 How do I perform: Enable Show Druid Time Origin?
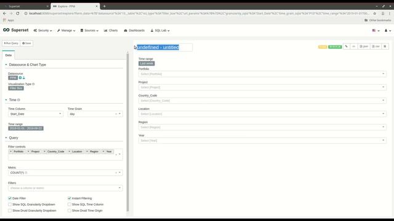[x=70, y=211]
